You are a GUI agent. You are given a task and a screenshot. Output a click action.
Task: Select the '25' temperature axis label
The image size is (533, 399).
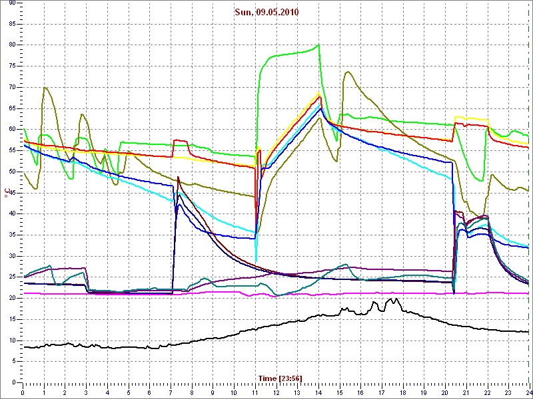(x=12, y=277)
